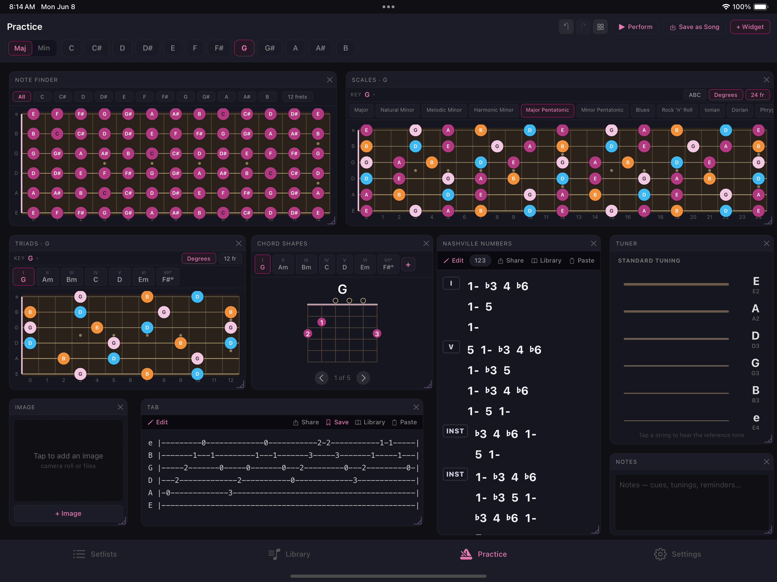Screen dimensions: 777x582
Task: Add chord with plus icon in Chord Shapes
Action: (x=408, y=265)
